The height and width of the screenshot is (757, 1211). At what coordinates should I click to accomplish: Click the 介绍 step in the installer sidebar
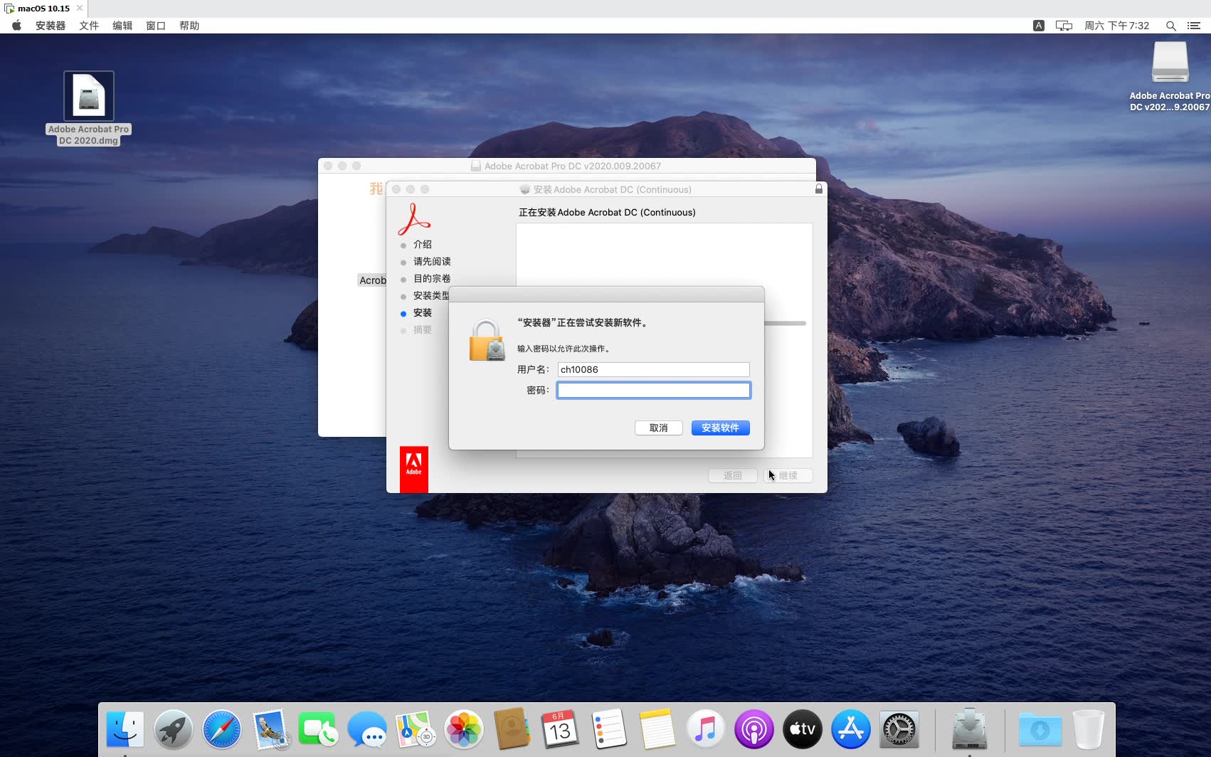(x=423, y=244)
